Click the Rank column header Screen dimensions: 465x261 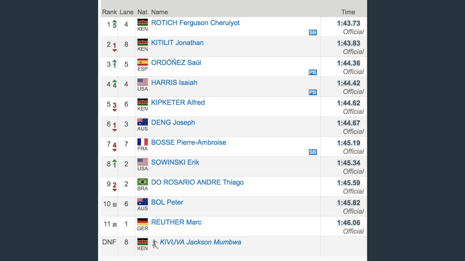110,12
